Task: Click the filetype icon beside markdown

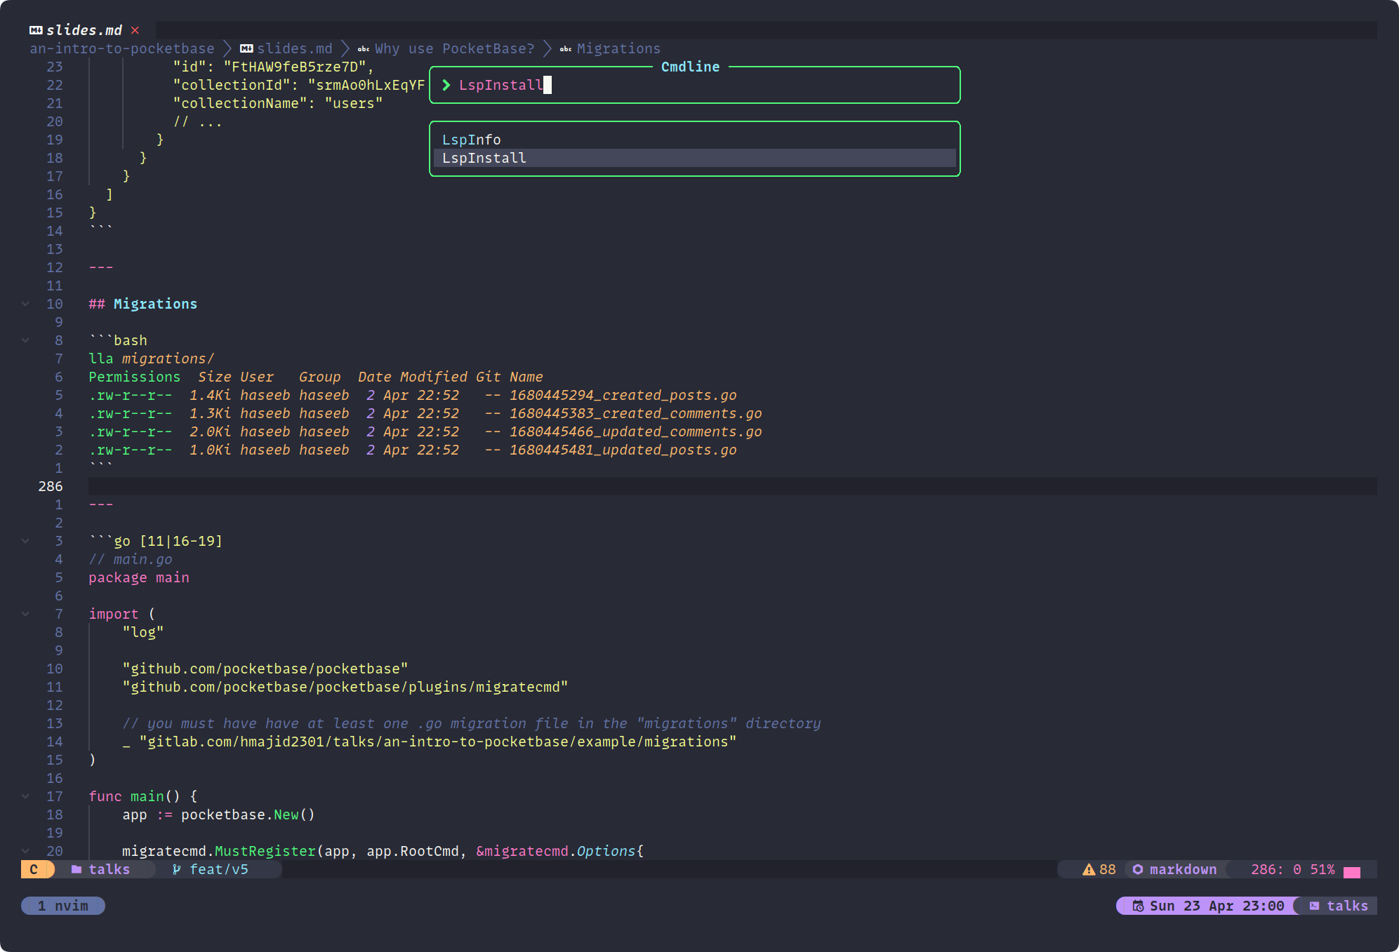Action: pos(1138,869)
